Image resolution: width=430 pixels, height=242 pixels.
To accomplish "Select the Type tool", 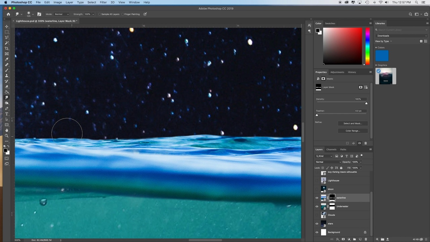I will [6, 114].
